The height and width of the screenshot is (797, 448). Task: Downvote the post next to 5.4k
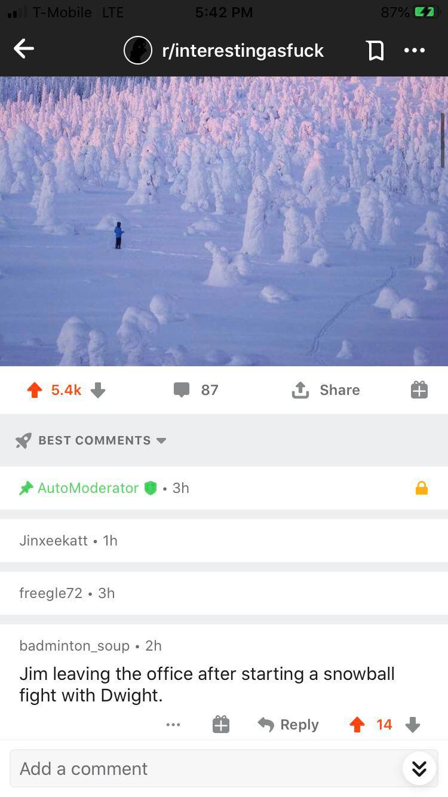click(x=98, y=390)
